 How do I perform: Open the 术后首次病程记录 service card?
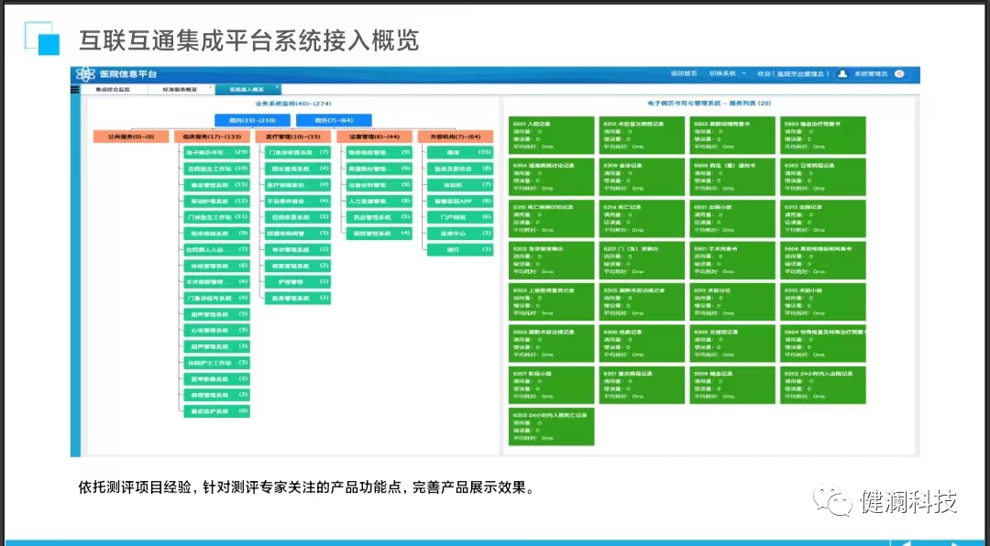[642, 135]
